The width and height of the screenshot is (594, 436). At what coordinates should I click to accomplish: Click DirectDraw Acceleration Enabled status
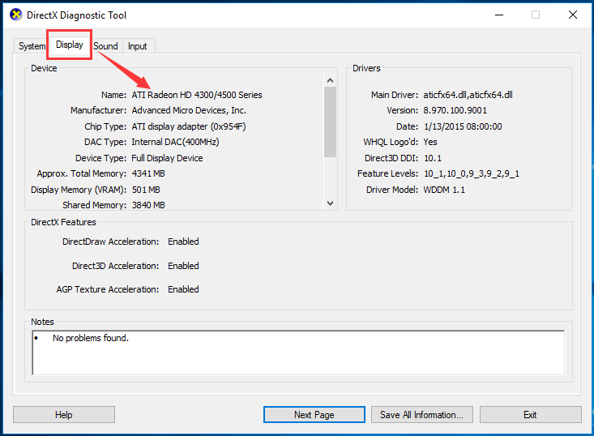[183, 242]
